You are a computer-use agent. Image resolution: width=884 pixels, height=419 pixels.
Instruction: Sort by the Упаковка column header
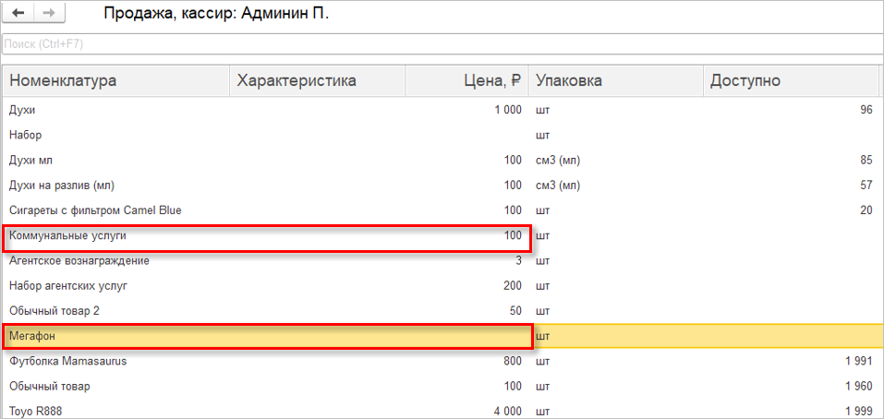[x=615, y=81]
